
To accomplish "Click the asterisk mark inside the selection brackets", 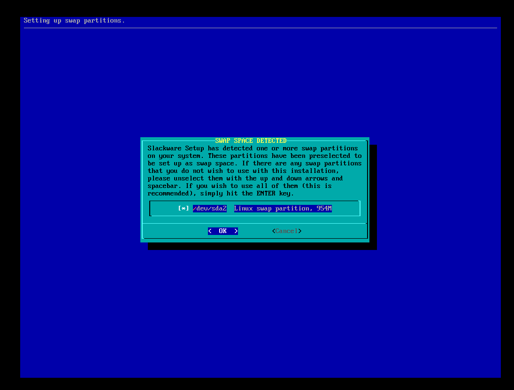I will (184, 208).
